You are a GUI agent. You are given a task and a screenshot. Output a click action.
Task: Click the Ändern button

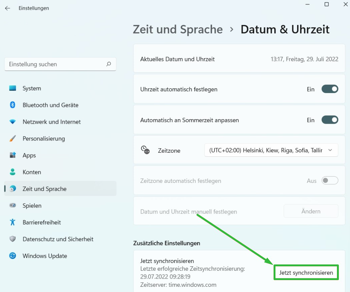(311, 211)
